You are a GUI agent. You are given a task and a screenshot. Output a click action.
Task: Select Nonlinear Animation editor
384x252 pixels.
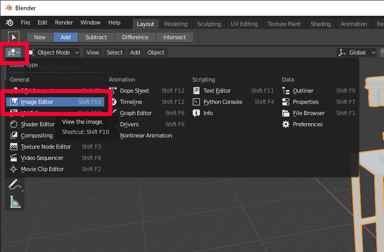[146, 135]
